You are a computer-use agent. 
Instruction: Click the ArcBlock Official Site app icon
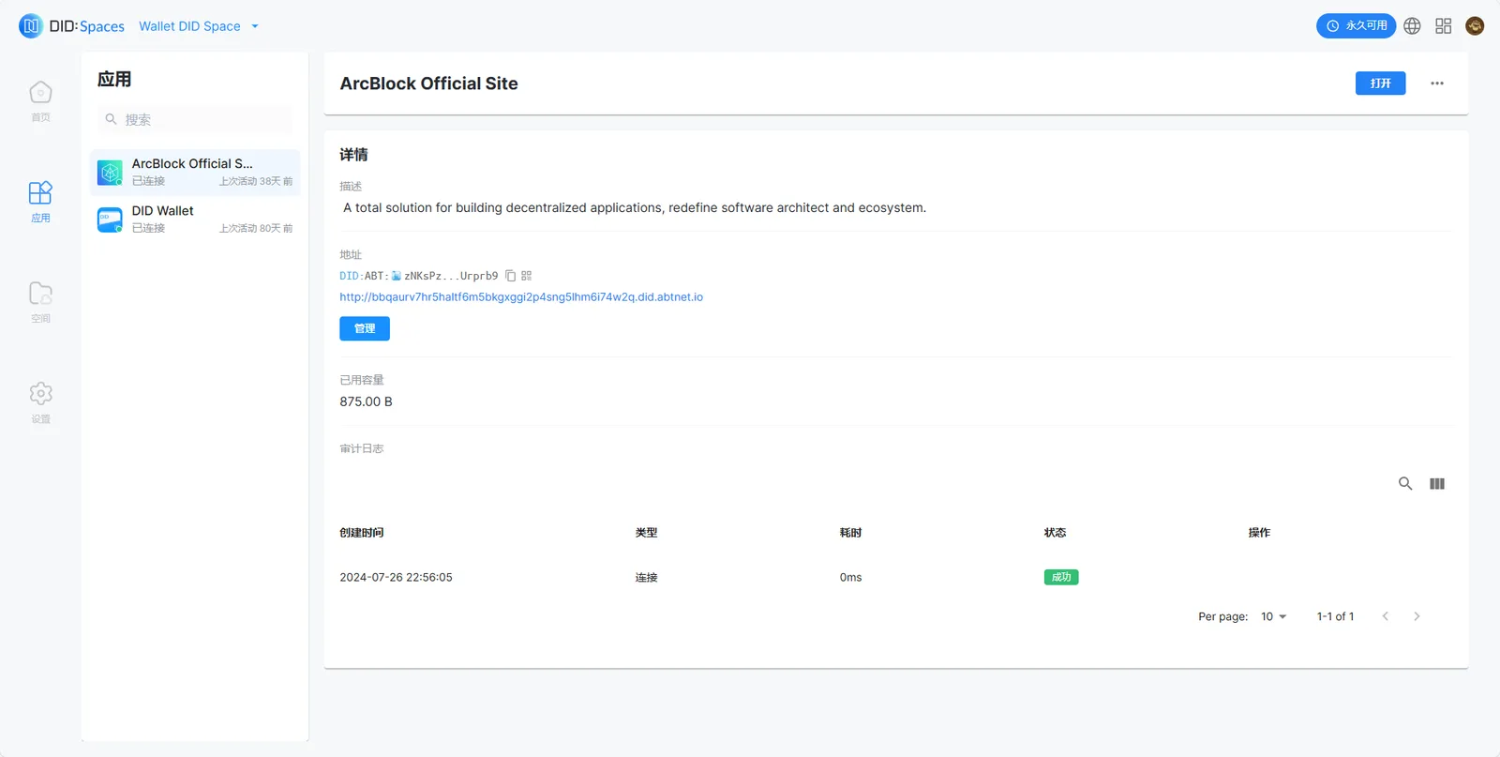tap(110, 173)
